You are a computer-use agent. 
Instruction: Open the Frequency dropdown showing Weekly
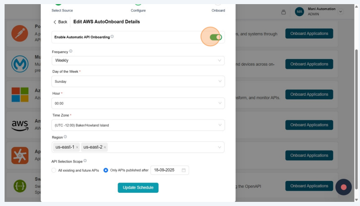(138, 60)
